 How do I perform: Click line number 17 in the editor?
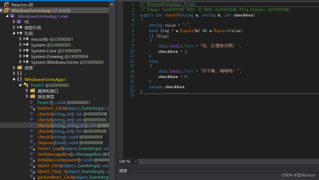pos(132,86)
